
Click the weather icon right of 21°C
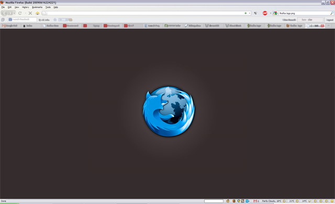pos(297,201)
